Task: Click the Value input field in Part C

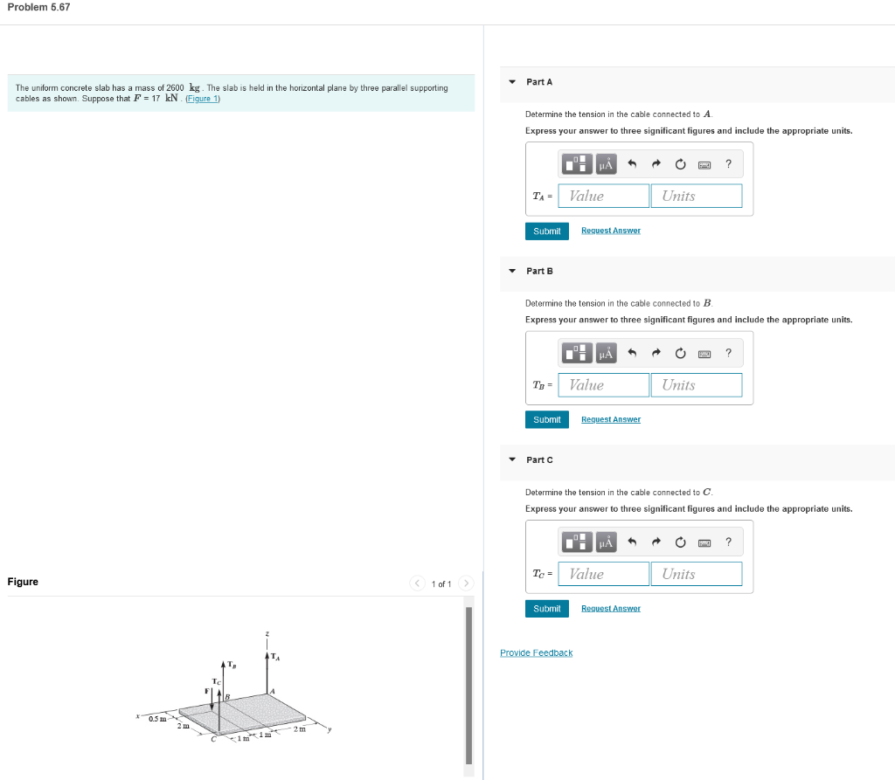Action: pyautogui.click(x=603, y=573)
